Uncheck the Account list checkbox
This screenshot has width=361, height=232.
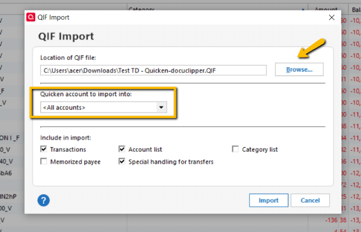(x=122, y=149)
